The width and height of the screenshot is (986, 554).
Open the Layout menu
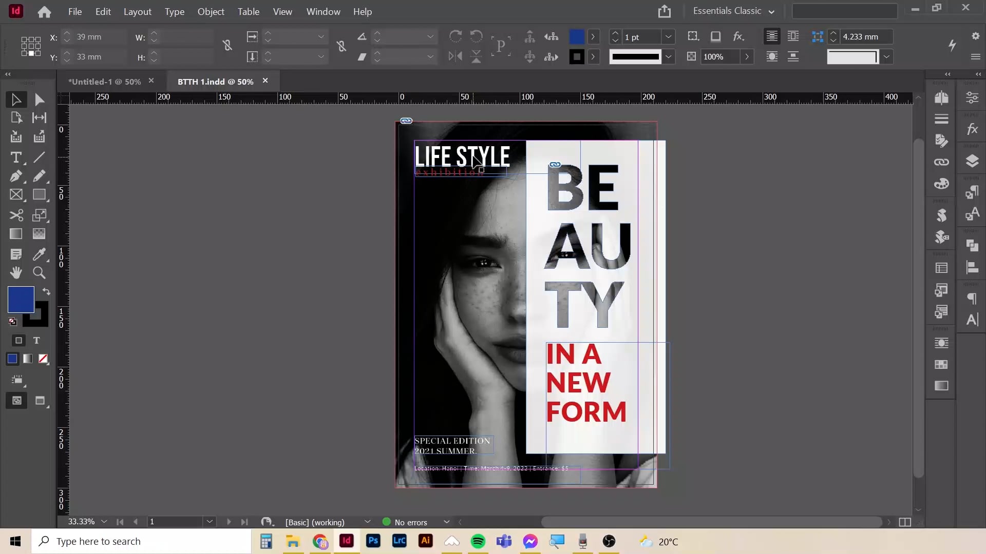[x=137, y=11]
